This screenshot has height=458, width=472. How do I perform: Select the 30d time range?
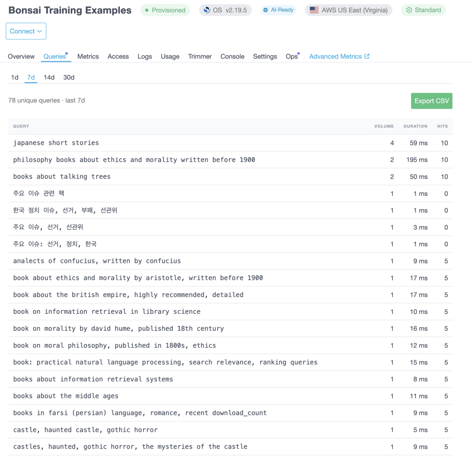(x=69, y=77)
